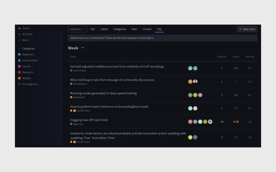This screenshot has width=276, height=172.
Task: Click the orange S avatar on GUI bug topic
Action: click(190, 82)
